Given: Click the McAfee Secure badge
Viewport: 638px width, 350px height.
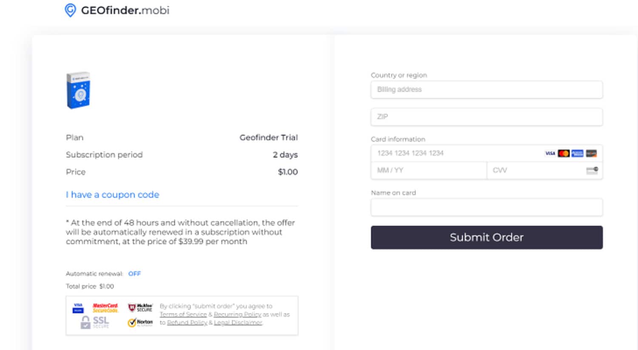Looking at the screenshot, I should pyautogui.click(x=140, y=307).
